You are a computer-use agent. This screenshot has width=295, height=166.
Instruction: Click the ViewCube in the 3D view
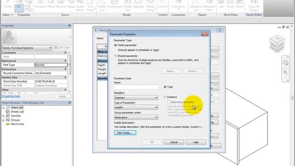(277, 43)
